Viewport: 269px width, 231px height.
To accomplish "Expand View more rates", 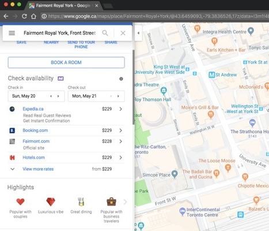I will coord(38,169).
